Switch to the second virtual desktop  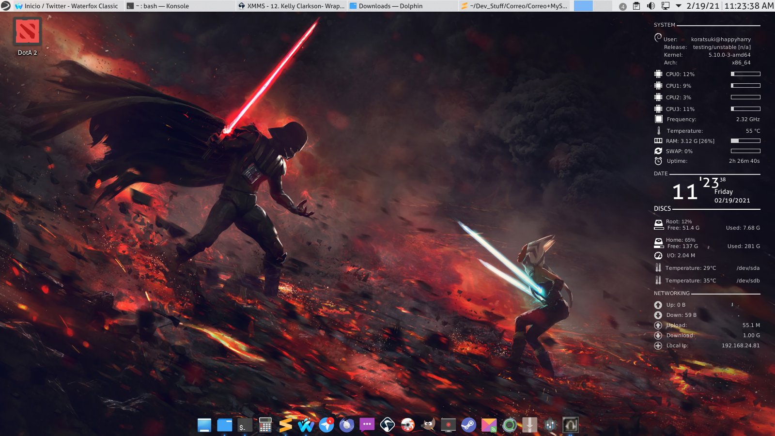603,6
